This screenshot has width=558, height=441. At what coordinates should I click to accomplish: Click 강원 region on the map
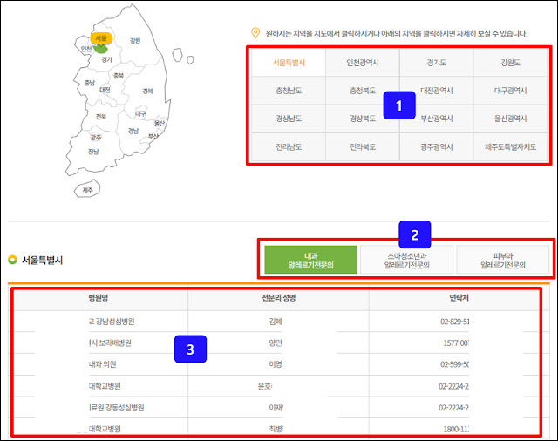tap(135, 41)
